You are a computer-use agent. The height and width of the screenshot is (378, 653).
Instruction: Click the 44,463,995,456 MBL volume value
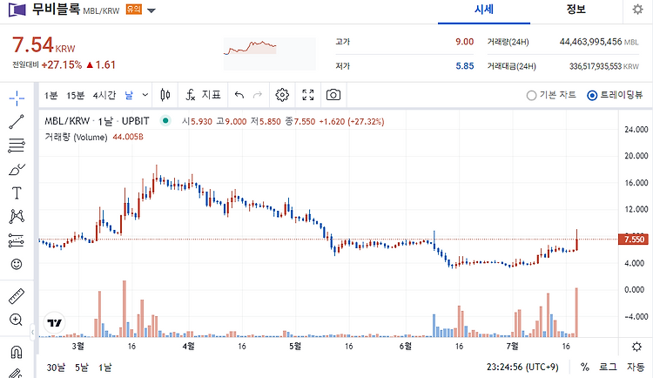coord(599,42)
